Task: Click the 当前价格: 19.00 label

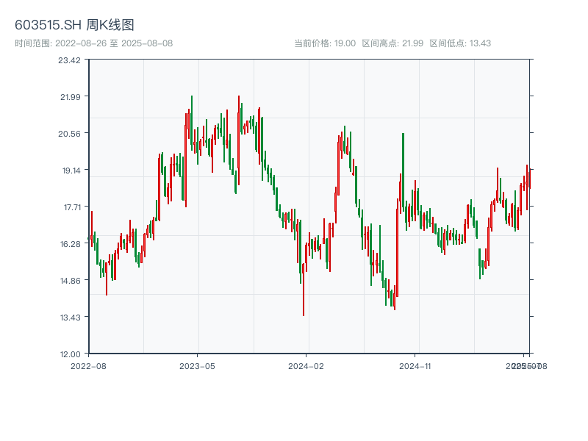Action: 325,43
